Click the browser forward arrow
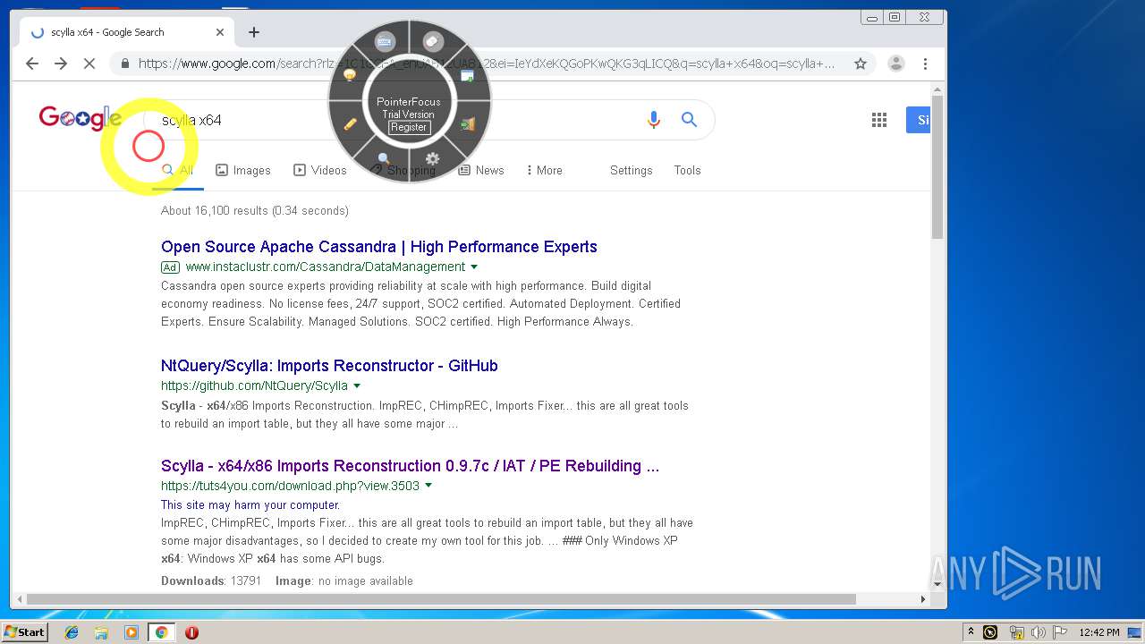Image resolution: width=1145 pixels, height=644 pixels. [x=61, y=64]
